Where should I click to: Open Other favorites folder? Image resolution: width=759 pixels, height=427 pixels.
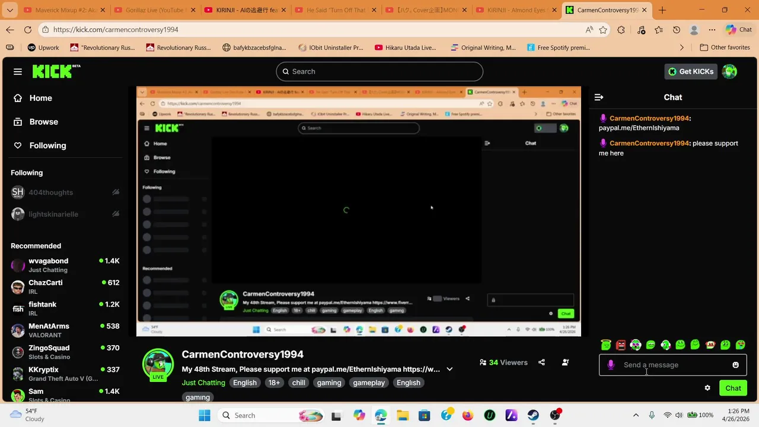pos(725,47)
